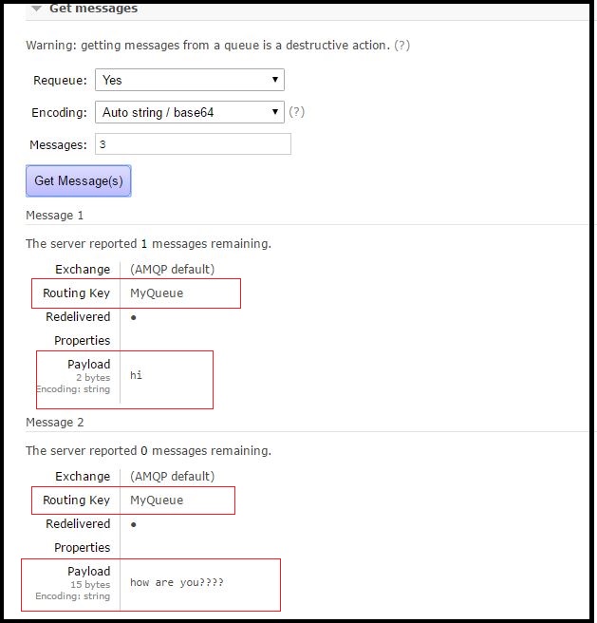Viewport: 597px width, 623px height.
Task: Click Message 2 routing key MyQueue value
Action: (157, 500)
